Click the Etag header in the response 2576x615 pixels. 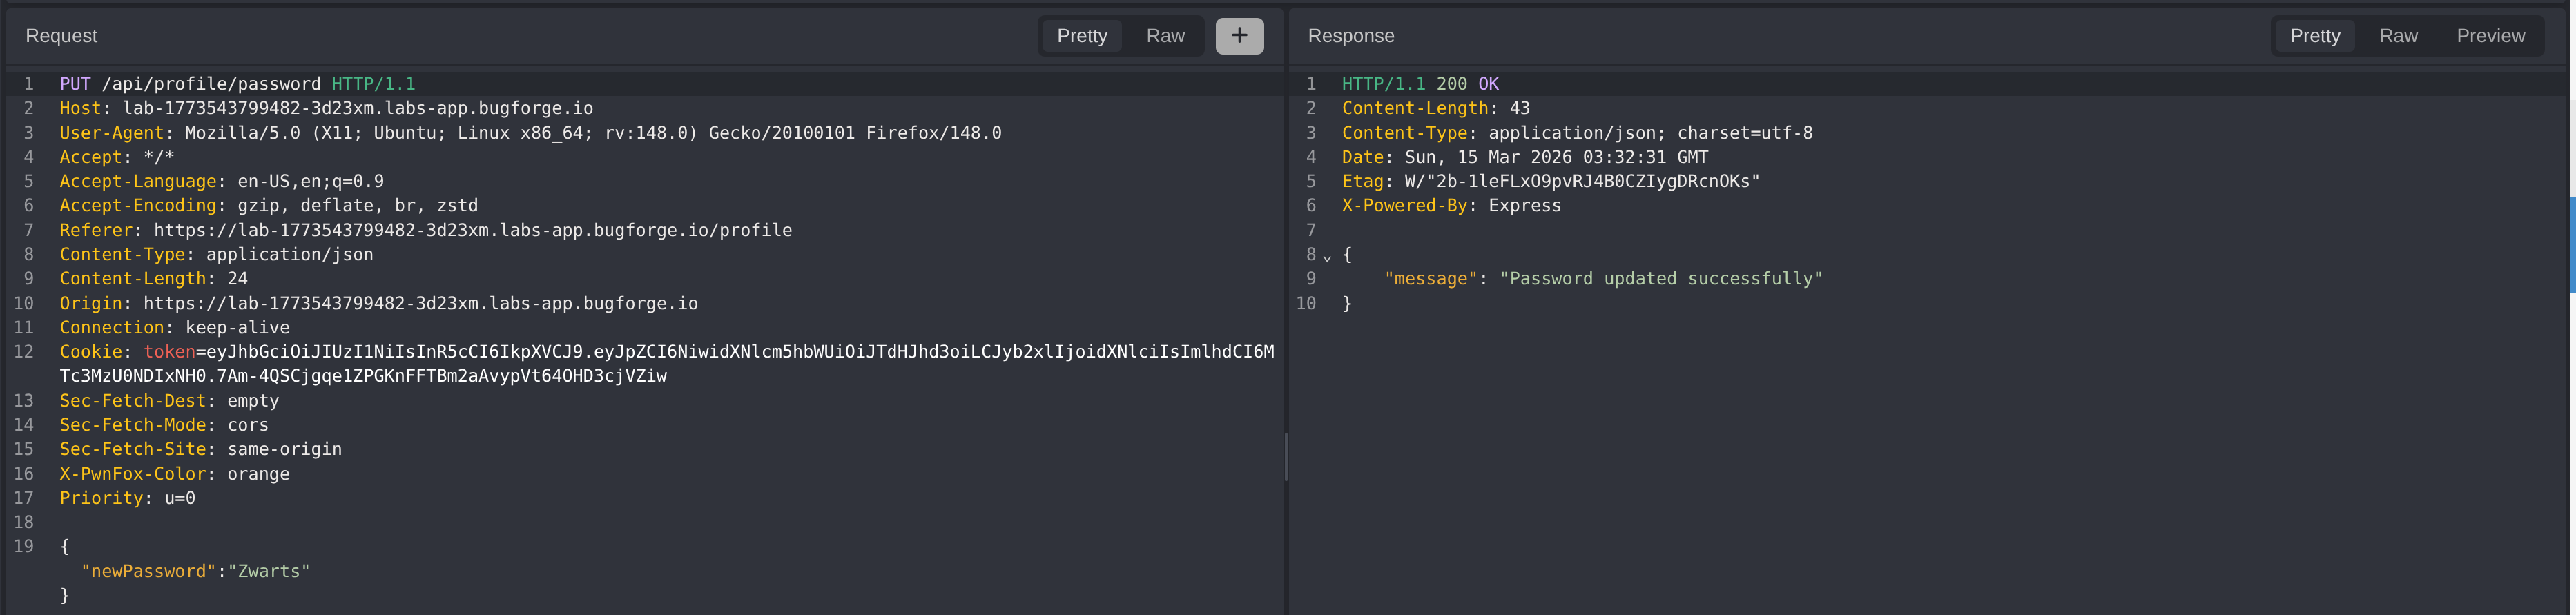(x=1549, y=181)
